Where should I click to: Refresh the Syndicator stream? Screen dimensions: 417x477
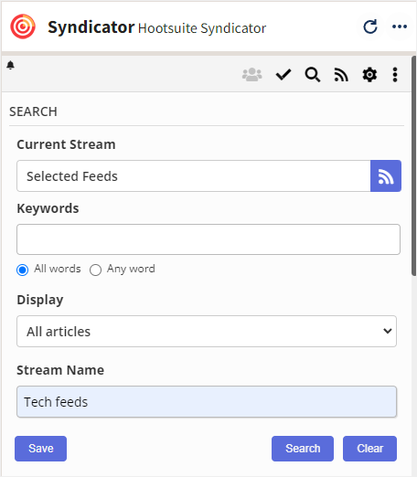370,26
